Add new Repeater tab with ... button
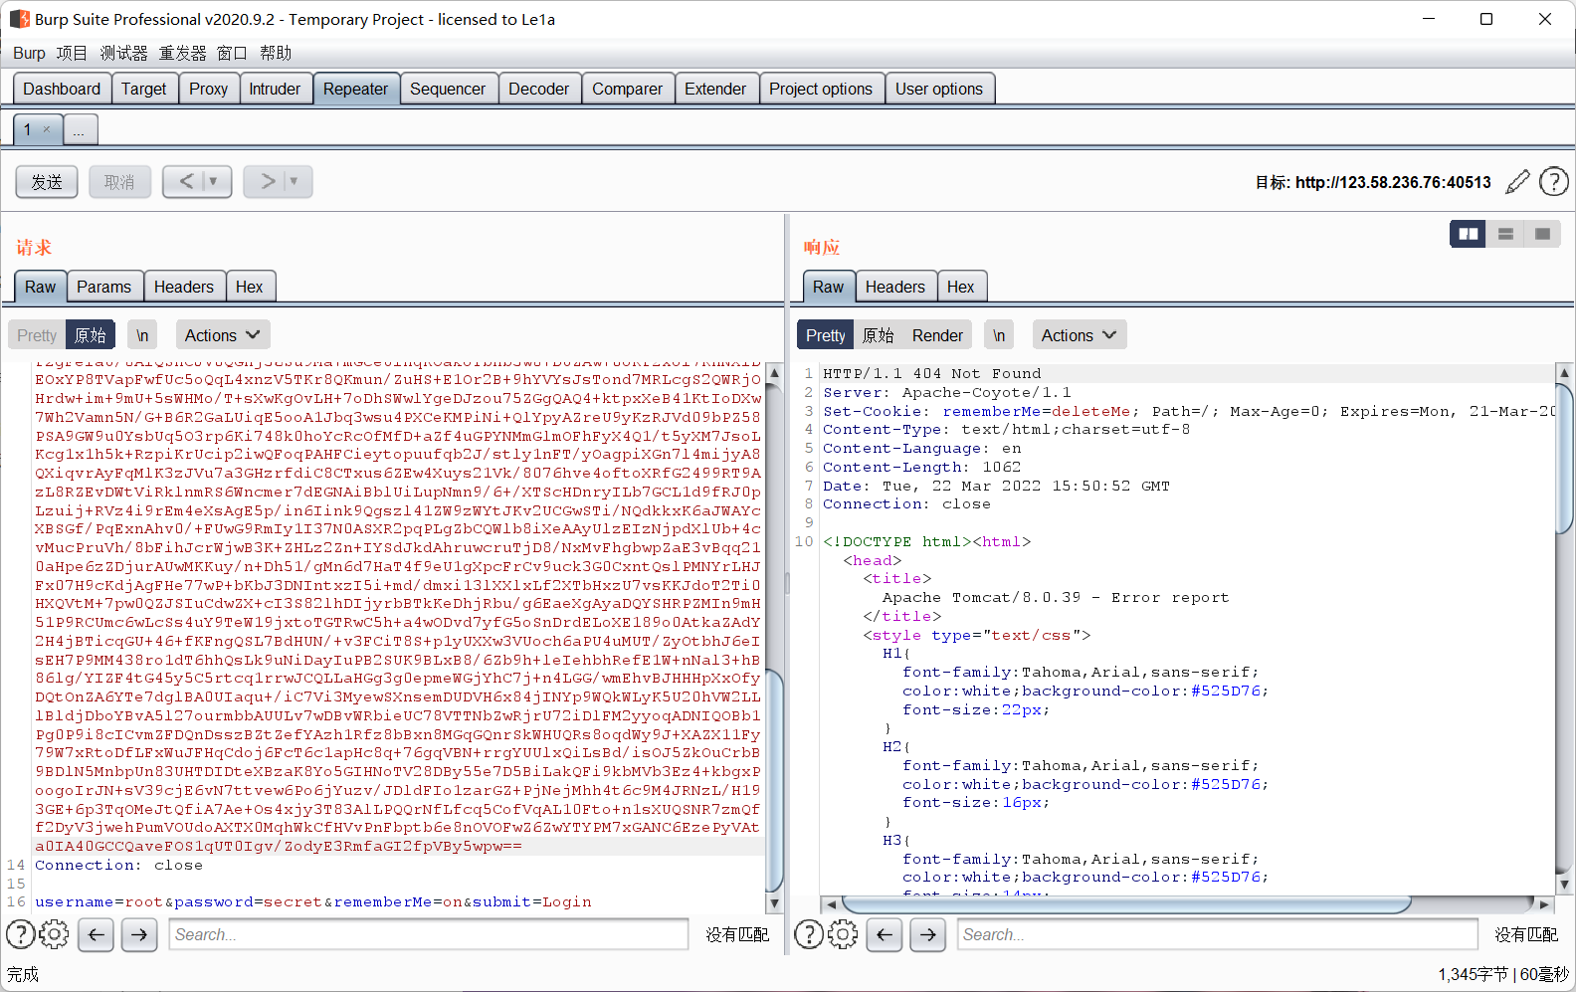The width and height of the screenshot is (1576, 992). click(79, 129)
